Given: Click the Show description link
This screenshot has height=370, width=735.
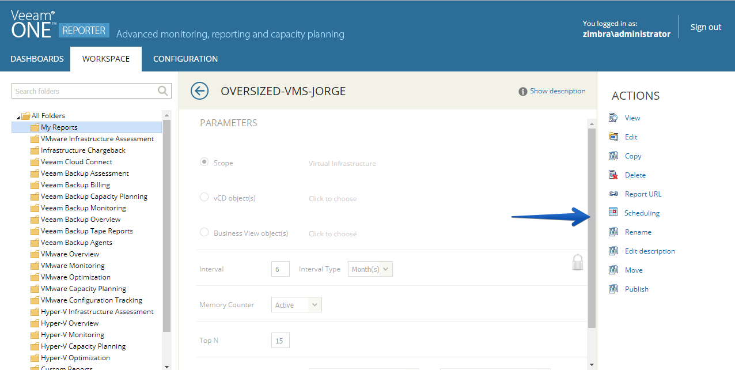Looking at the screenshot, I should click(558, 91).
